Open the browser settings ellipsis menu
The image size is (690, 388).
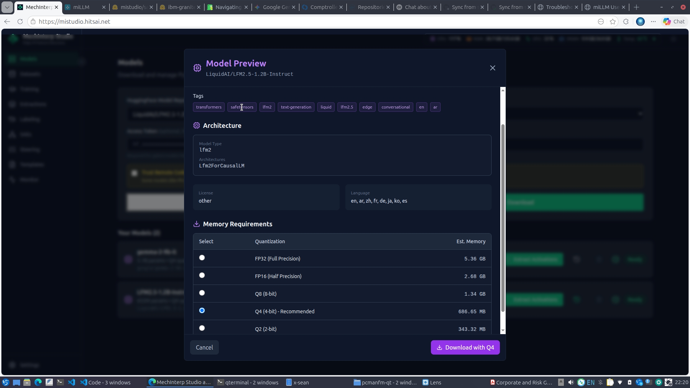[x=653, y=22]
